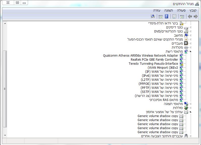The height and width of the screenshot is (145, 201).
Task: Click the computer (מחשב) category icon
Action: [x=186, y=35]
